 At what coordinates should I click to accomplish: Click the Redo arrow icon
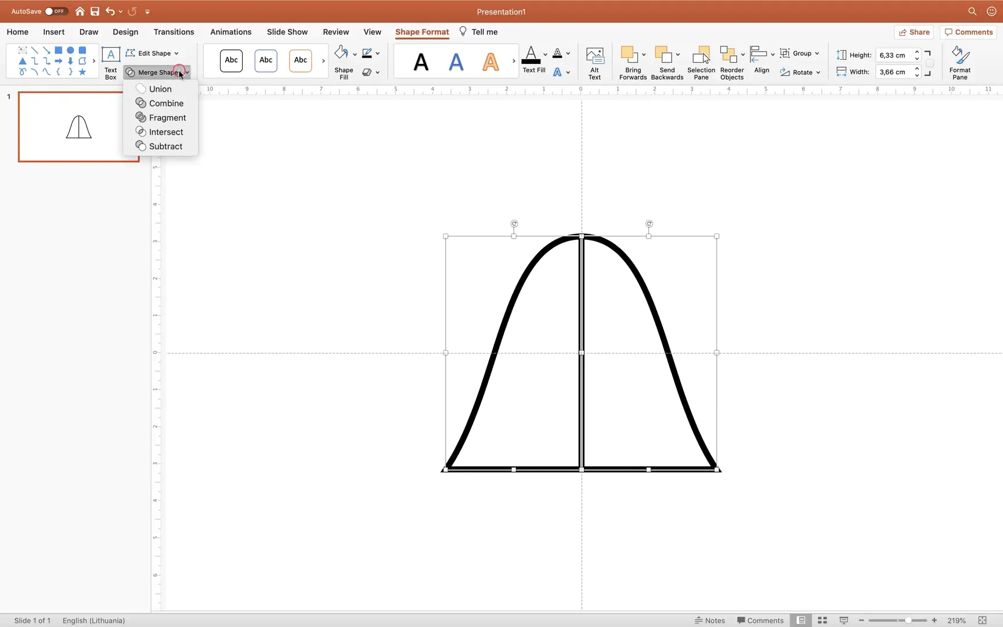point(132,11)
